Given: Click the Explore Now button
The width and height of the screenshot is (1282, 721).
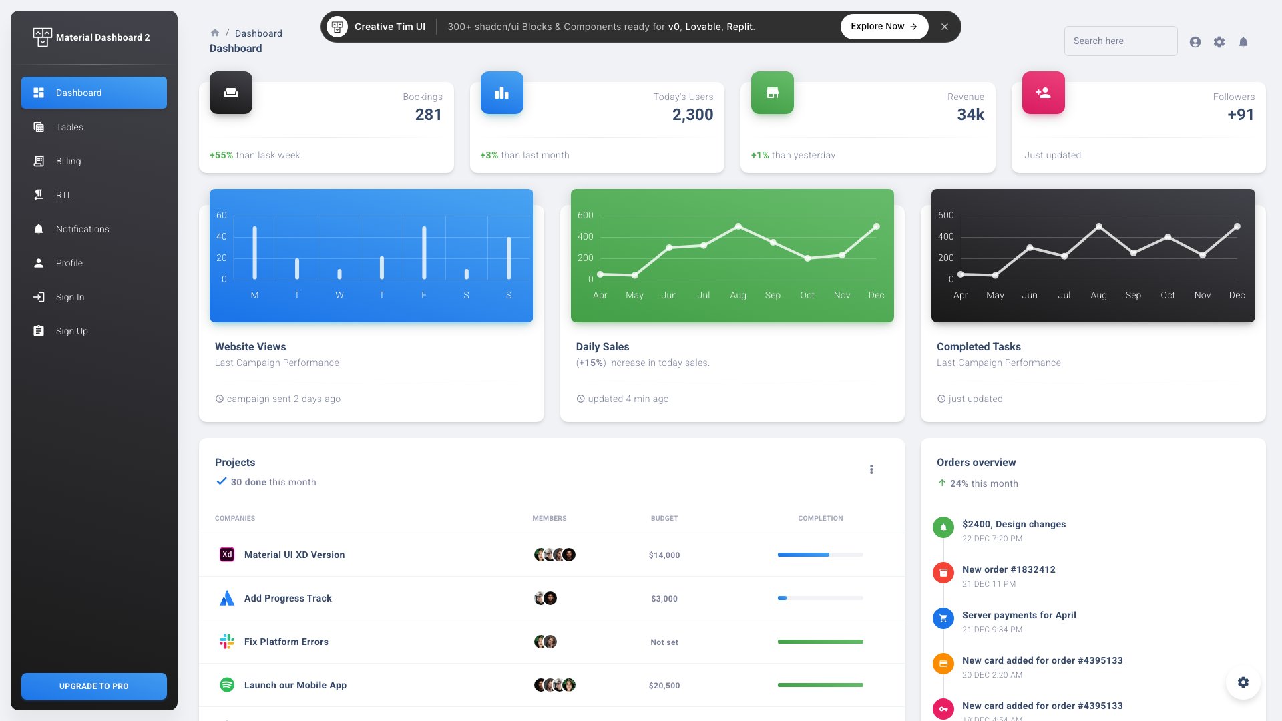Looking at the screenshot, I should 883,26.
